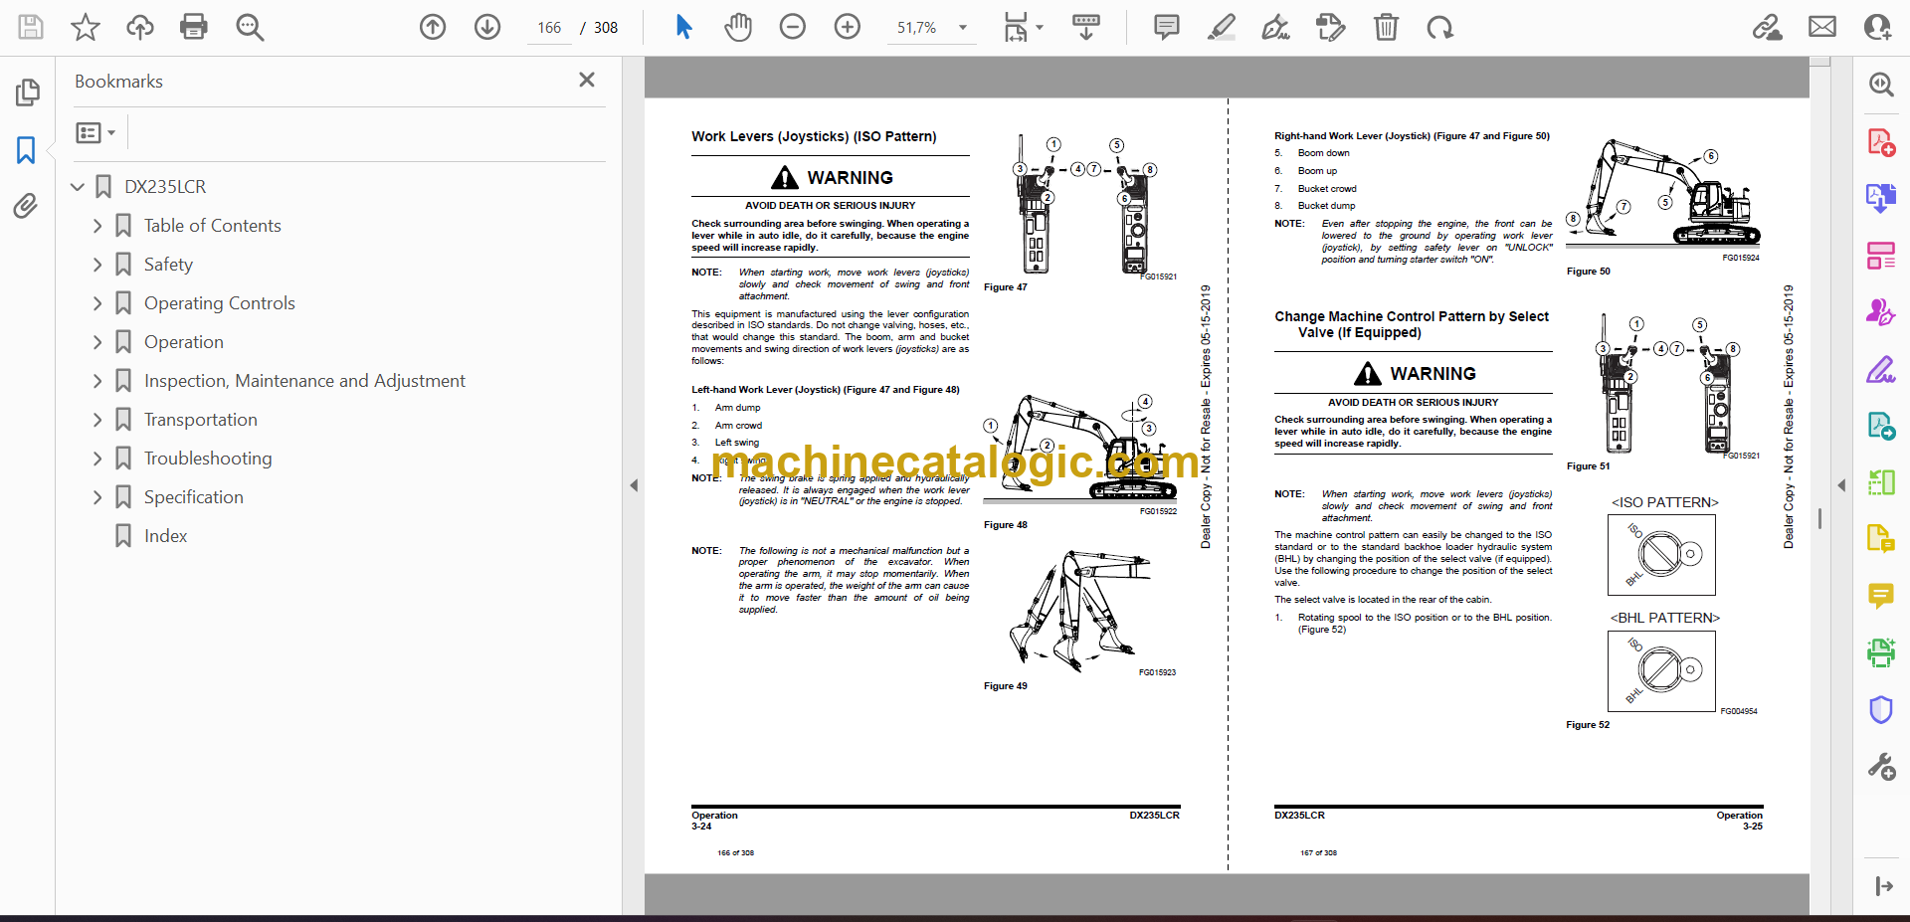This screenshot has height=922, width=1910.
Task: Open the zoom level dropdown
Action: pyautogui.click(x=962, y=27)
